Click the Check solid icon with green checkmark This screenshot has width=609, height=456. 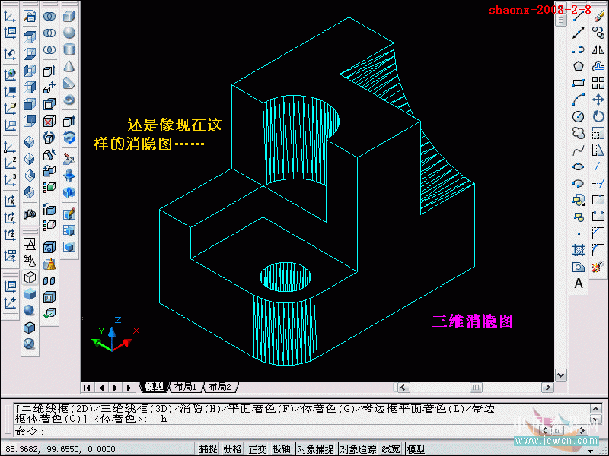click(x=49, y=313)
